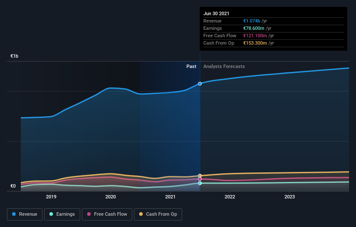Screen dimensions: 356x227
Task: Click the €1.074b revenue value in tooltip
Action: [x=251, y=21]
